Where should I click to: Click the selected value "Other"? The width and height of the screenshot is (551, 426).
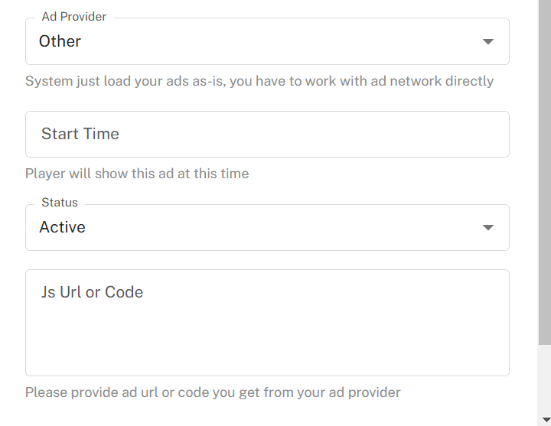(x=60, y=41)
